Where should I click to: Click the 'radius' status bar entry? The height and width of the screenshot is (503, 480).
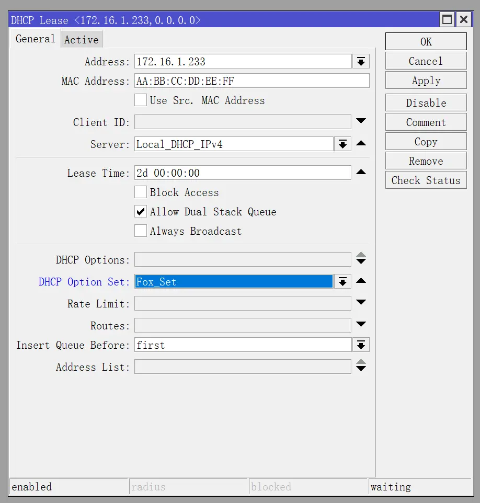[x=188, y=487]
